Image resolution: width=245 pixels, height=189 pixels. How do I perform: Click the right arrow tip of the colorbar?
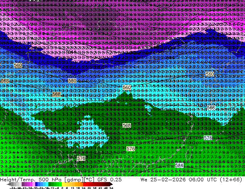(x=112, y=184)
